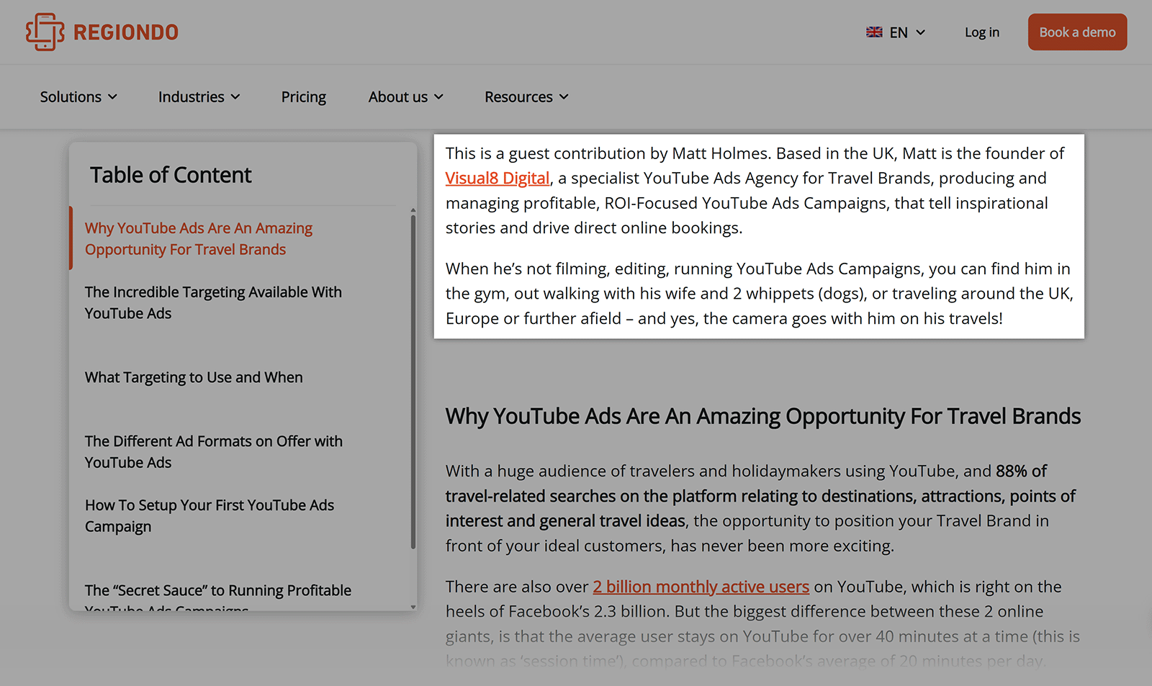
Task: Click the Log in link
Action: coord(981,32)
